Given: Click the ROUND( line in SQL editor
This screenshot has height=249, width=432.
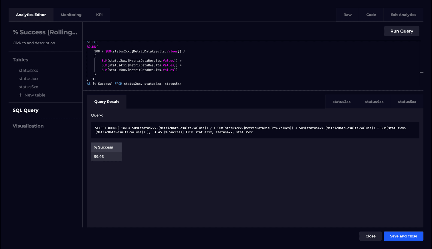Looking at the screenshot, I should tap(92, 47).
